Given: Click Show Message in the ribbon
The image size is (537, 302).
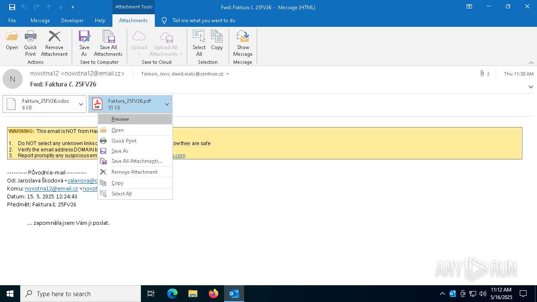Looking at the screenshot, I should pos(243,44).
